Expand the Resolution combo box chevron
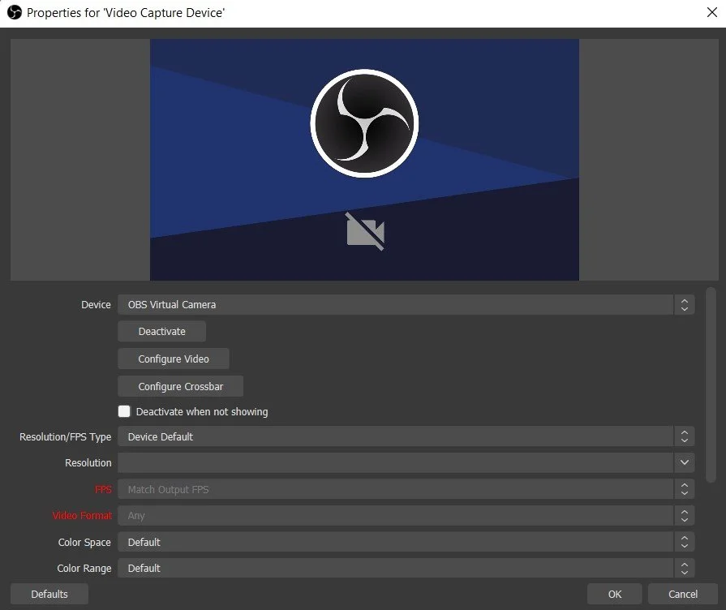The height and width of the screenshot is (610, 726). tap(685, 462)
